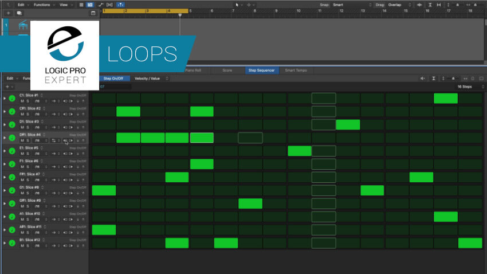Open the step rate /16 dropdown on C1 Slice #1 row
Image resolution: width=487 pixels, height=274 pixels.
(40, 101)
